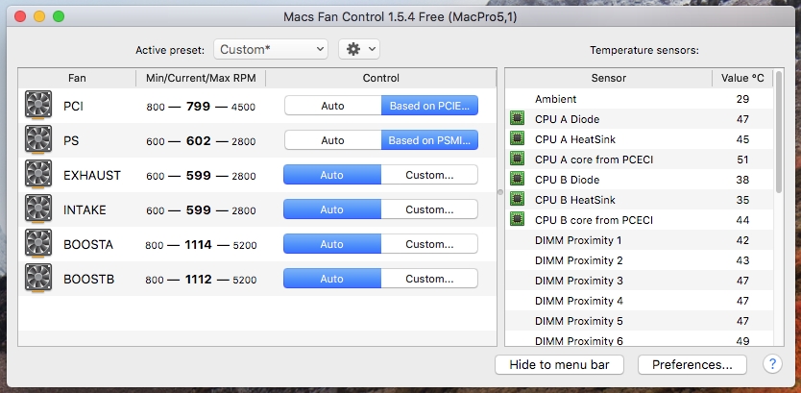Open Custom control for BOOSTB fan
Screen dimensions: 801x393
click(429, 279)
